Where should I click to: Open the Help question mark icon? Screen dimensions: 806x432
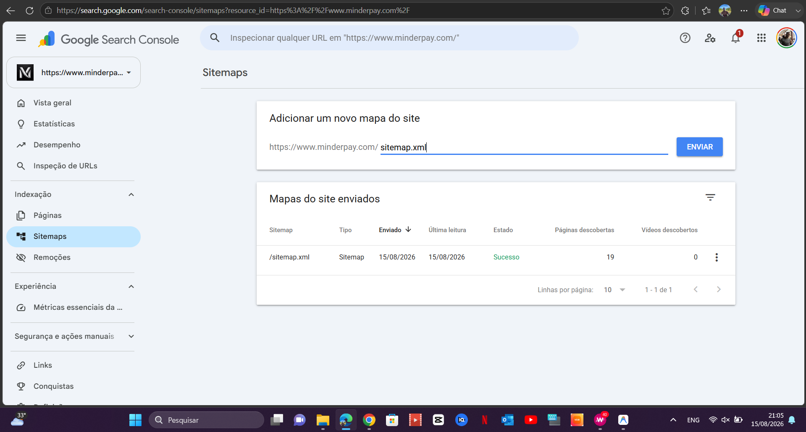685,38
